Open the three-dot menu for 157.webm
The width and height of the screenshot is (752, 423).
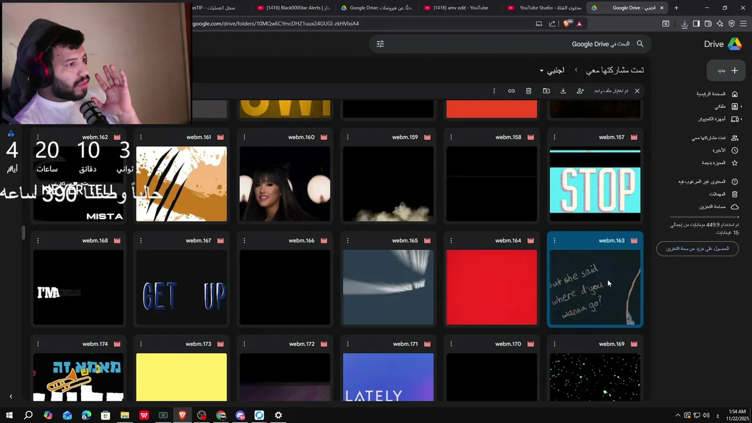[554, 137]
